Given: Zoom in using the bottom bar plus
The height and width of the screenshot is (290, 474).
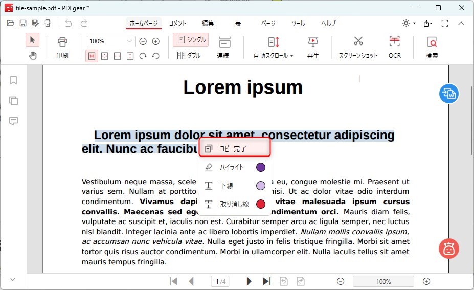Looking at the screenshot, I should click(x=426, y=281).
